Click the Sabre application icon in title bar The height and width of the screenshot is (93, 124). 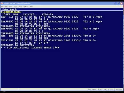(x=2, y=3)
